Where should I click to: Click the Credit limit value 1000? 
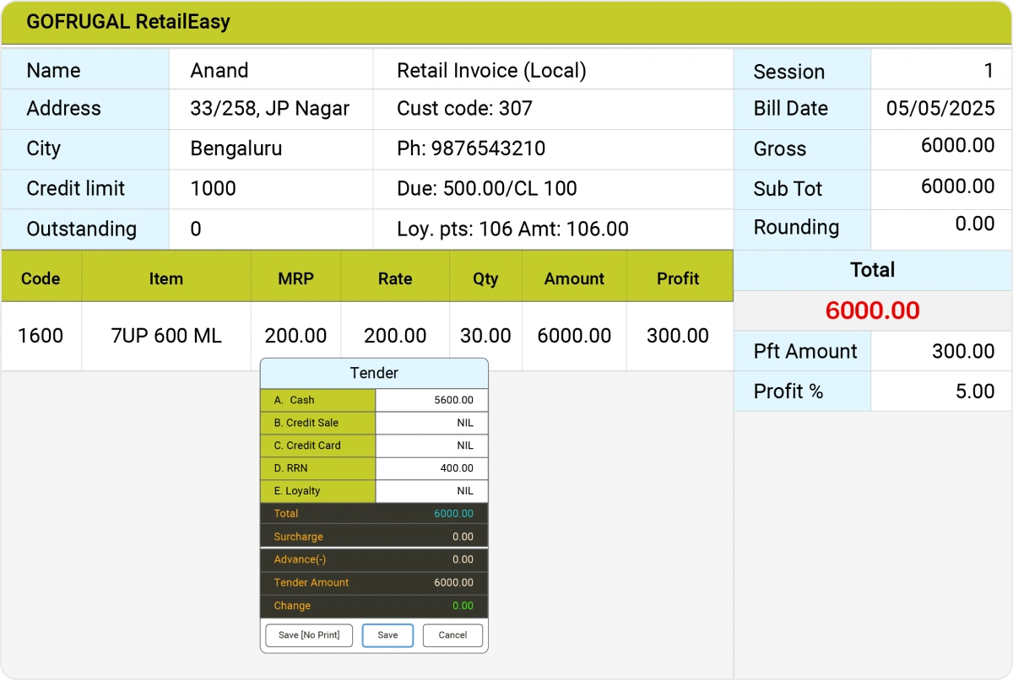point(270,188)
